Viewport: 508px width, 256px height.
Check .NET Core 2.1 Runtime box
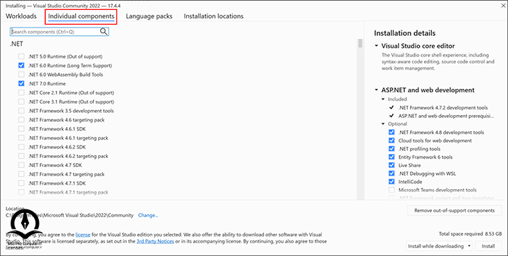tap(21, 92)
